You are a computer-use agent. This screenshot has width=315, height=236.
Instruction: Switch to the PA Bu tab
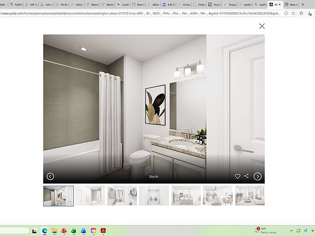[62, 4]
